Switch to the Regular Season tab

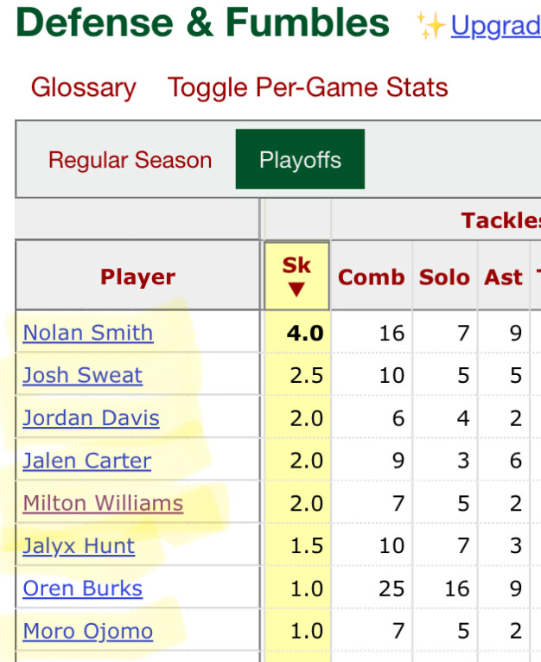pyautogui.click(x=130, y=160)
